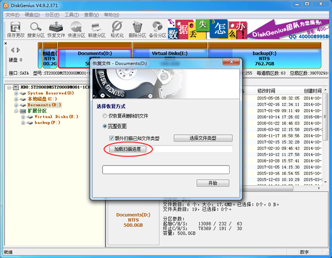Toggle 额外扫描已知文件类型 checkbox
Image resolution: width=332 pixels, height=258 pixels.
[111, 138]
